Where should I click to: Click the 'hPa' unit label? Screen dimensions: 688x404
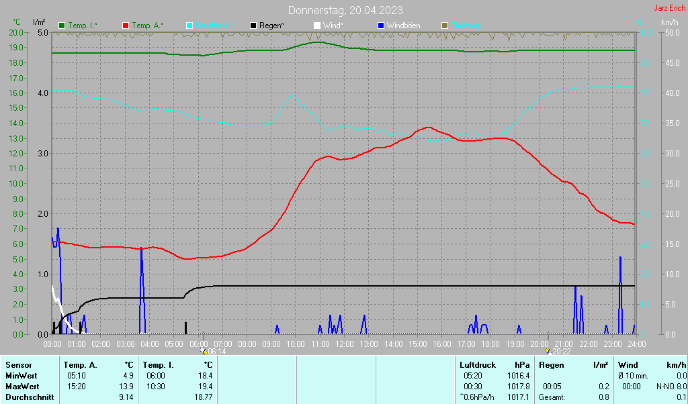pos(522,365)
